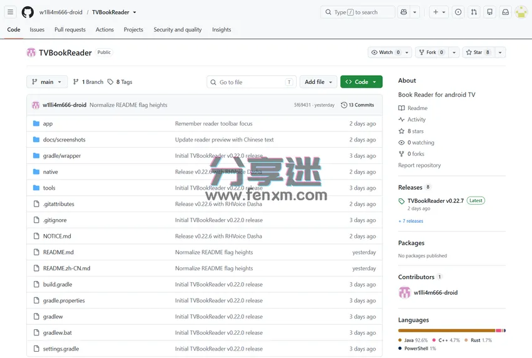Viewport: 532px width, 358px height.
Task: View the 13 Commits history
Action: [x=357, y=105]
